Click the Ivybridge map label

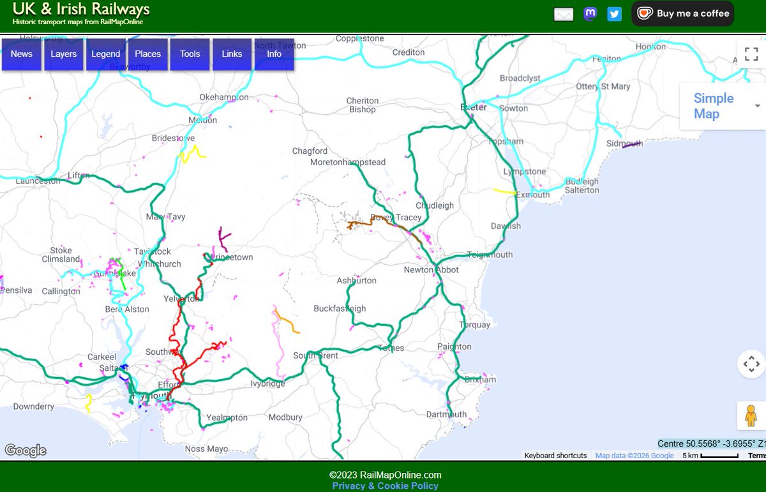point(267,384)
